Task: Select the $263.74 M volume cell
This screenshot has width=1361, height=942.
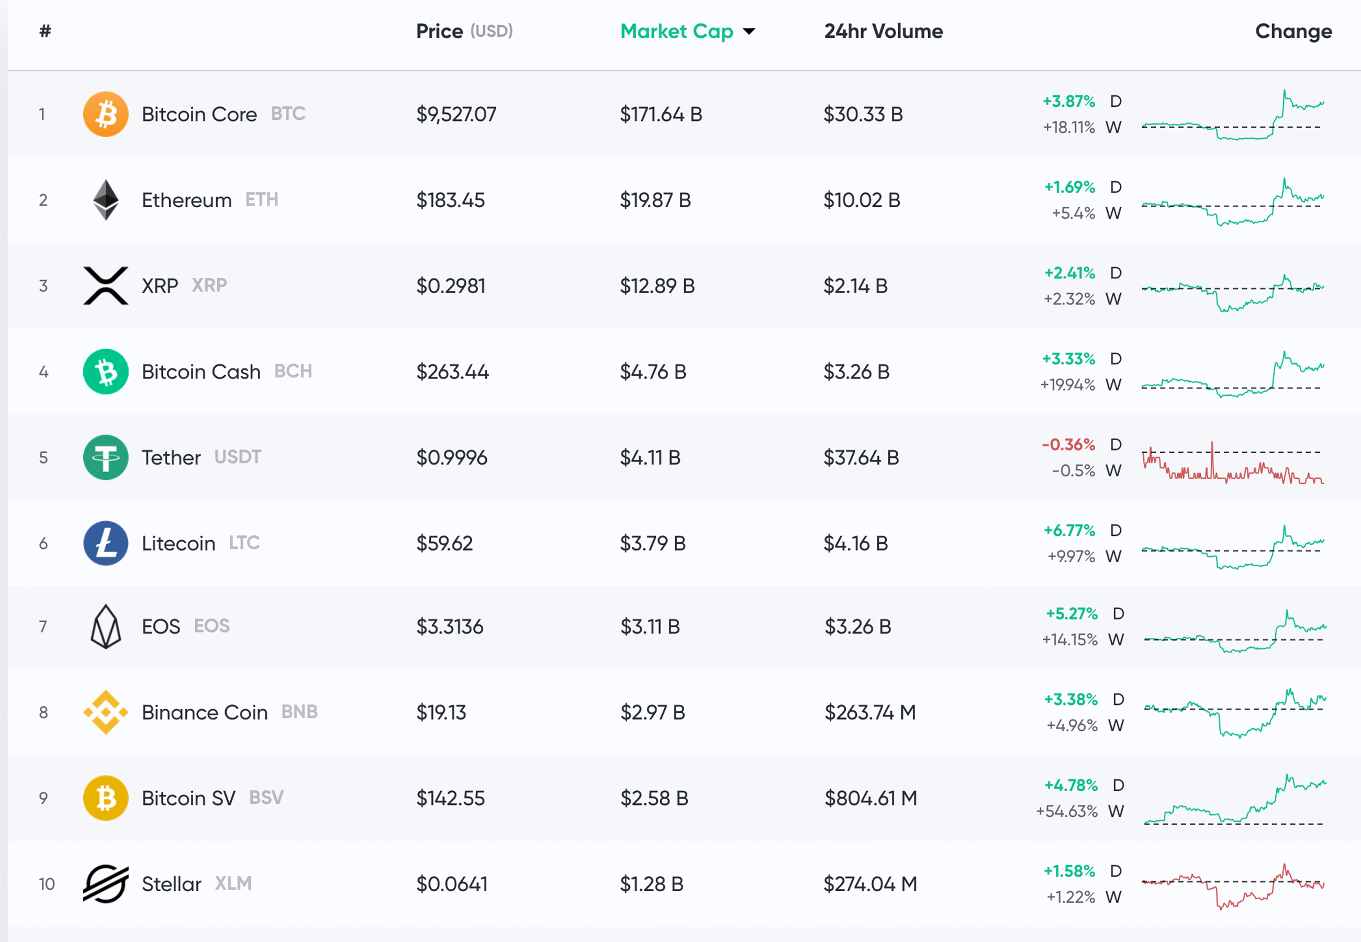Action: click(871, 712)
